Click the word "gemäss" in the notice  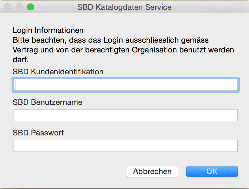[x=198, y=40]
